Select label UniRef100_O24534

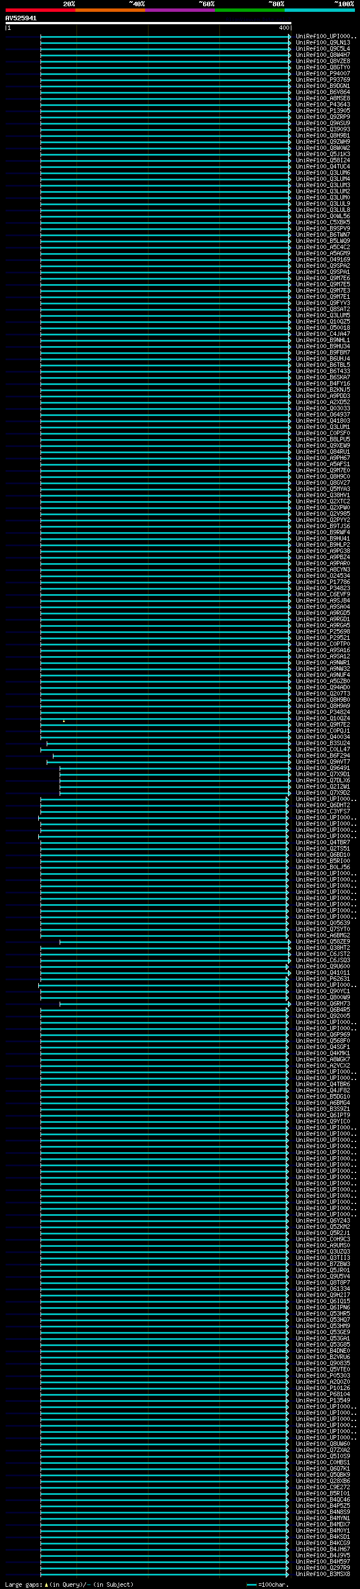click(x=323, y=576)
